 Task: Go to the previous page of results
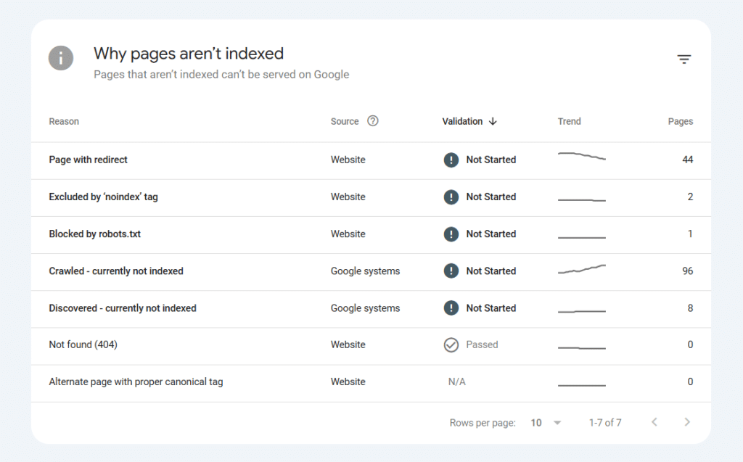[654, 422]
